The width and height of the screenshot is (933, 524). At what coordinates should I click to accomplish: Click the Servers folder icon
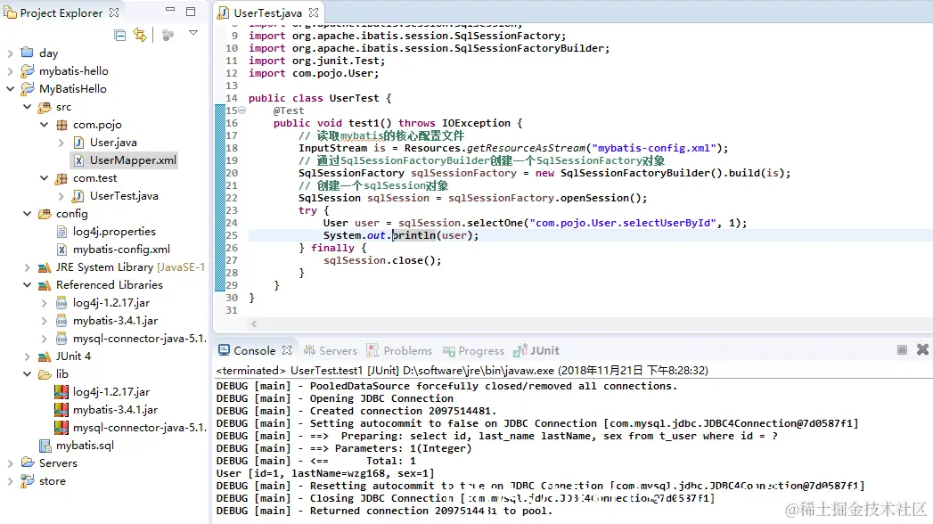(x=28, y=463)
